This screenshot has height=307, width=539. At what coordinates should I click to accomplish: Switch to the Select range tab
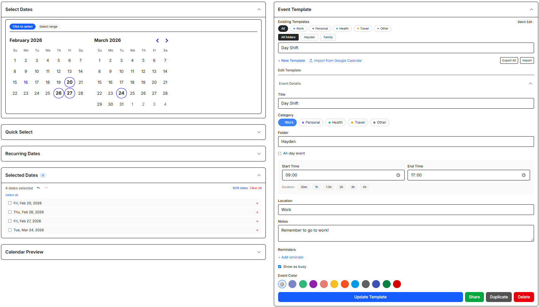click(x=48, y=27)
